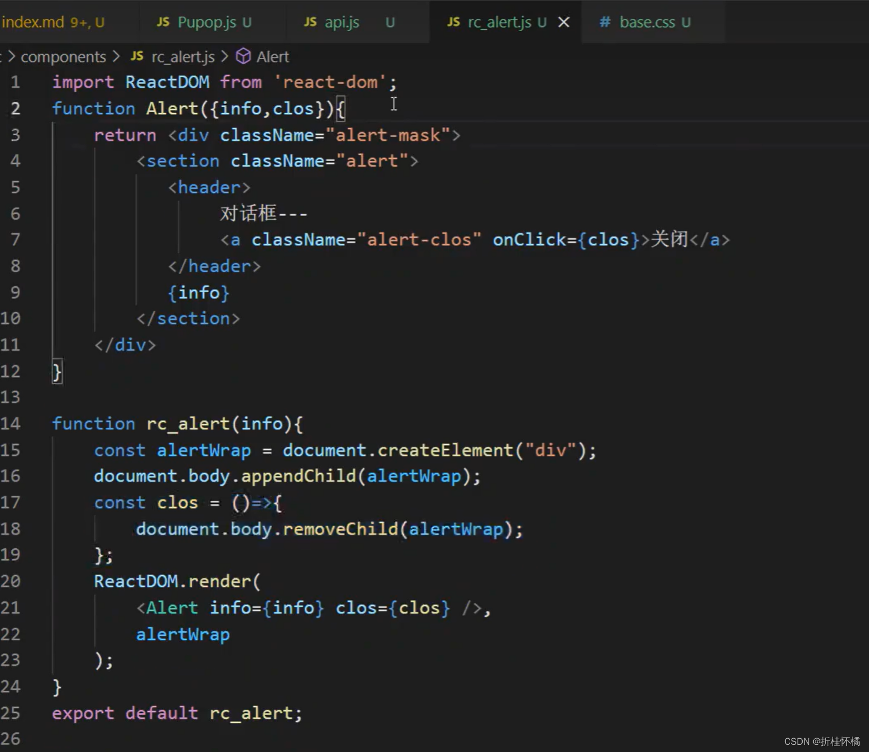The image size is (869, 752).
Task: Click the 对话框--- text on line 6
Action: pos(264,213)
